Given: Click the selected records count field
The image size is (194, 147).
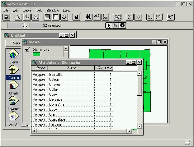Looking at the screenshot, I should click(x=16, y=25).
